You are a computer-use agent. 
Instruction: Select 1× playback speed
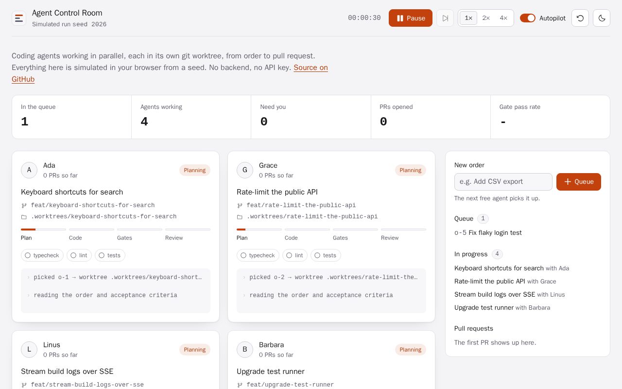click(x=468, y=18)
